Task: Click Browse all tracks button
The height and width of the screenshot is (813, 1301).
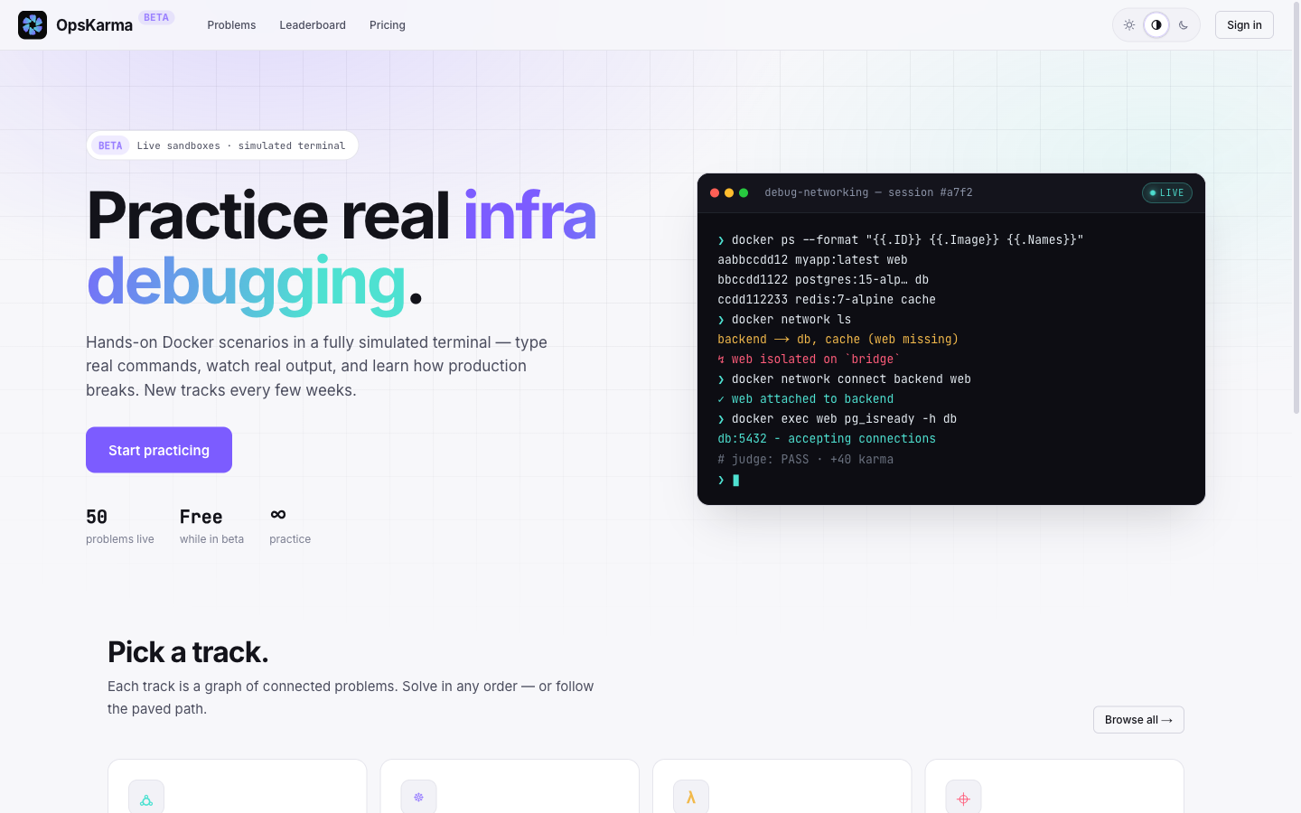Action: pyautogui.click(x=1138, y=720)
